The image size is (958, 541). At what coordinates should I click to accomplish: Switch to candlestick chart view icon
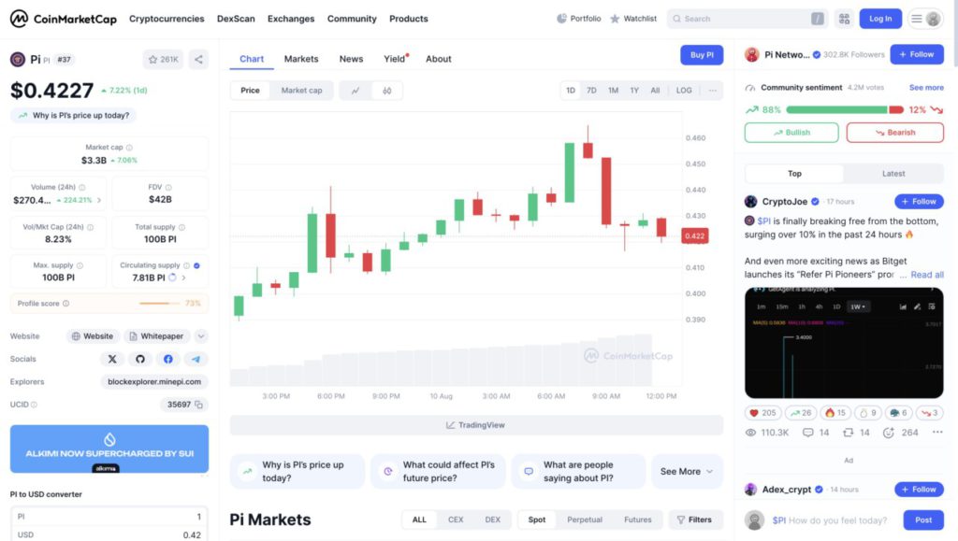[x=386, y=91]
